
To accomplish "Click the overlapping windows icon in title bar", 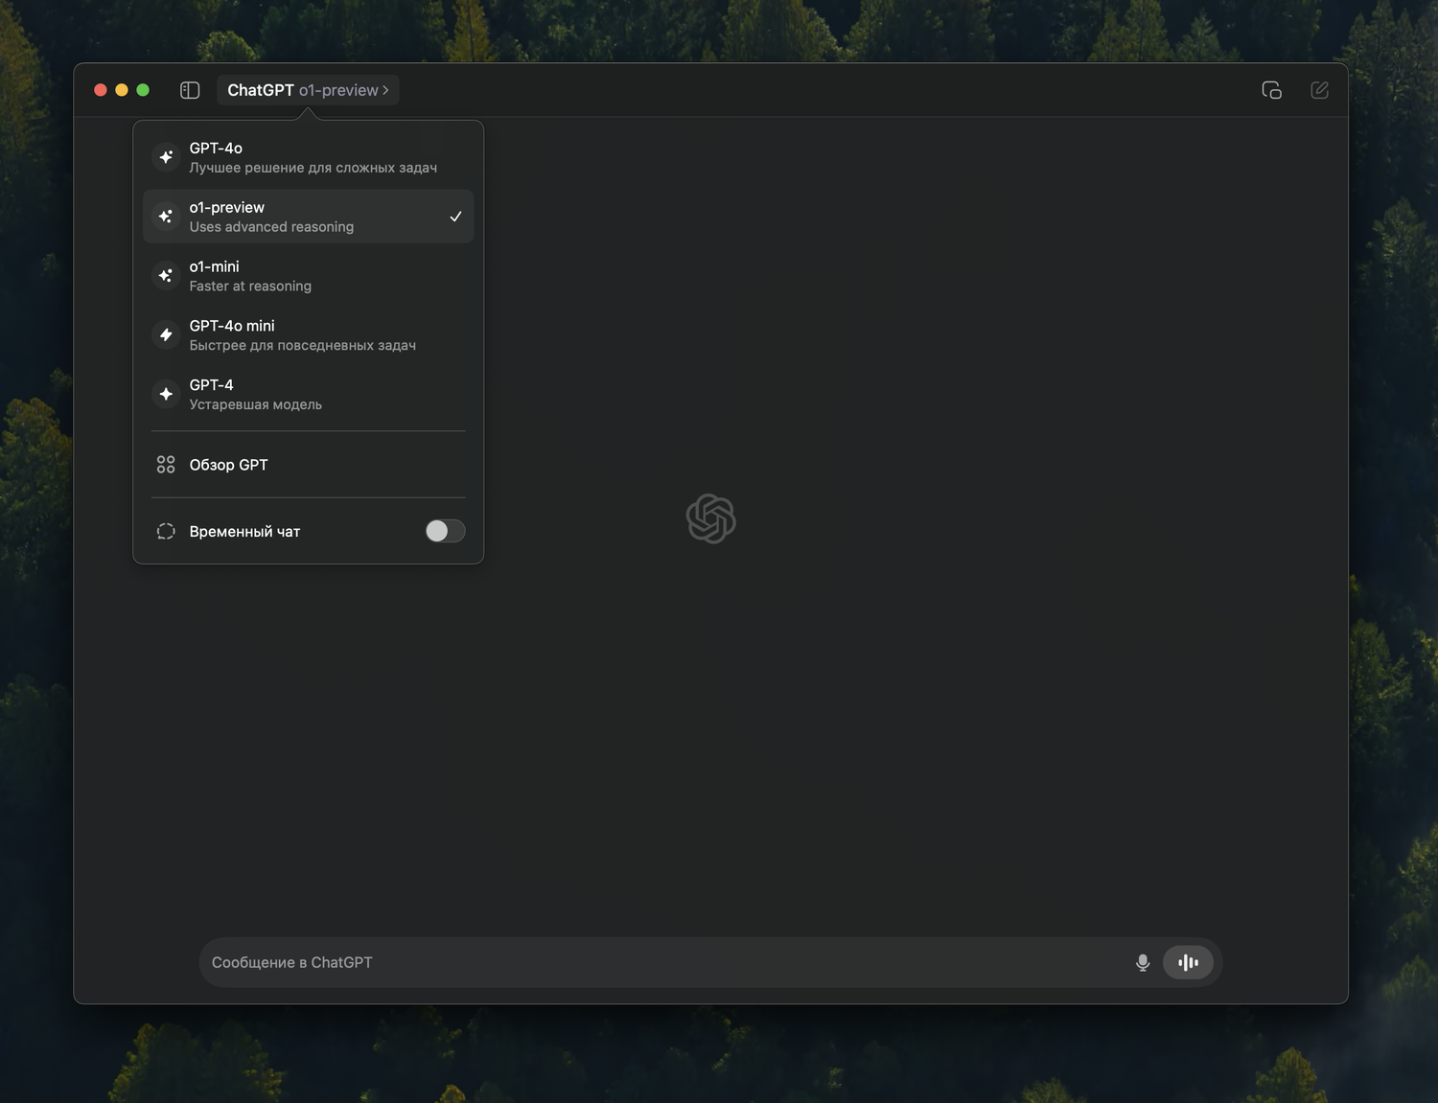I will coord(1271,90).
